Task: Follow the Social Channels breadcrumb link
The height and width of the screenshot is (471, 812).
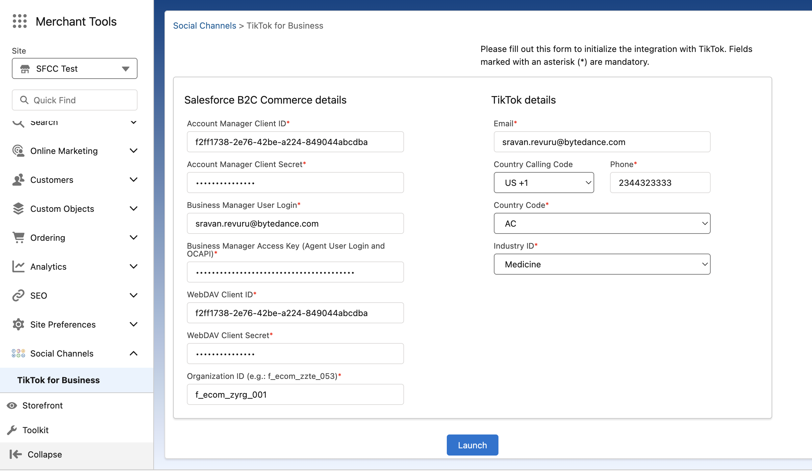Action: tap(204, 26)
